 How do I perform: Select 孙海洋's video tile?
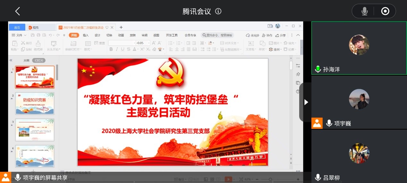click(x=359, y=48)
